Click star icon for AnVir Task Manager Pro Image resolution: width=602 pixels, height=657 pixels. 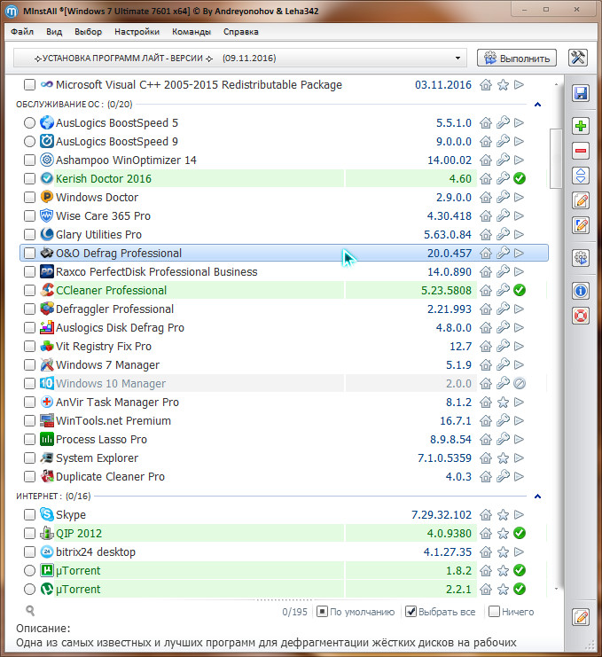point(503,403)
